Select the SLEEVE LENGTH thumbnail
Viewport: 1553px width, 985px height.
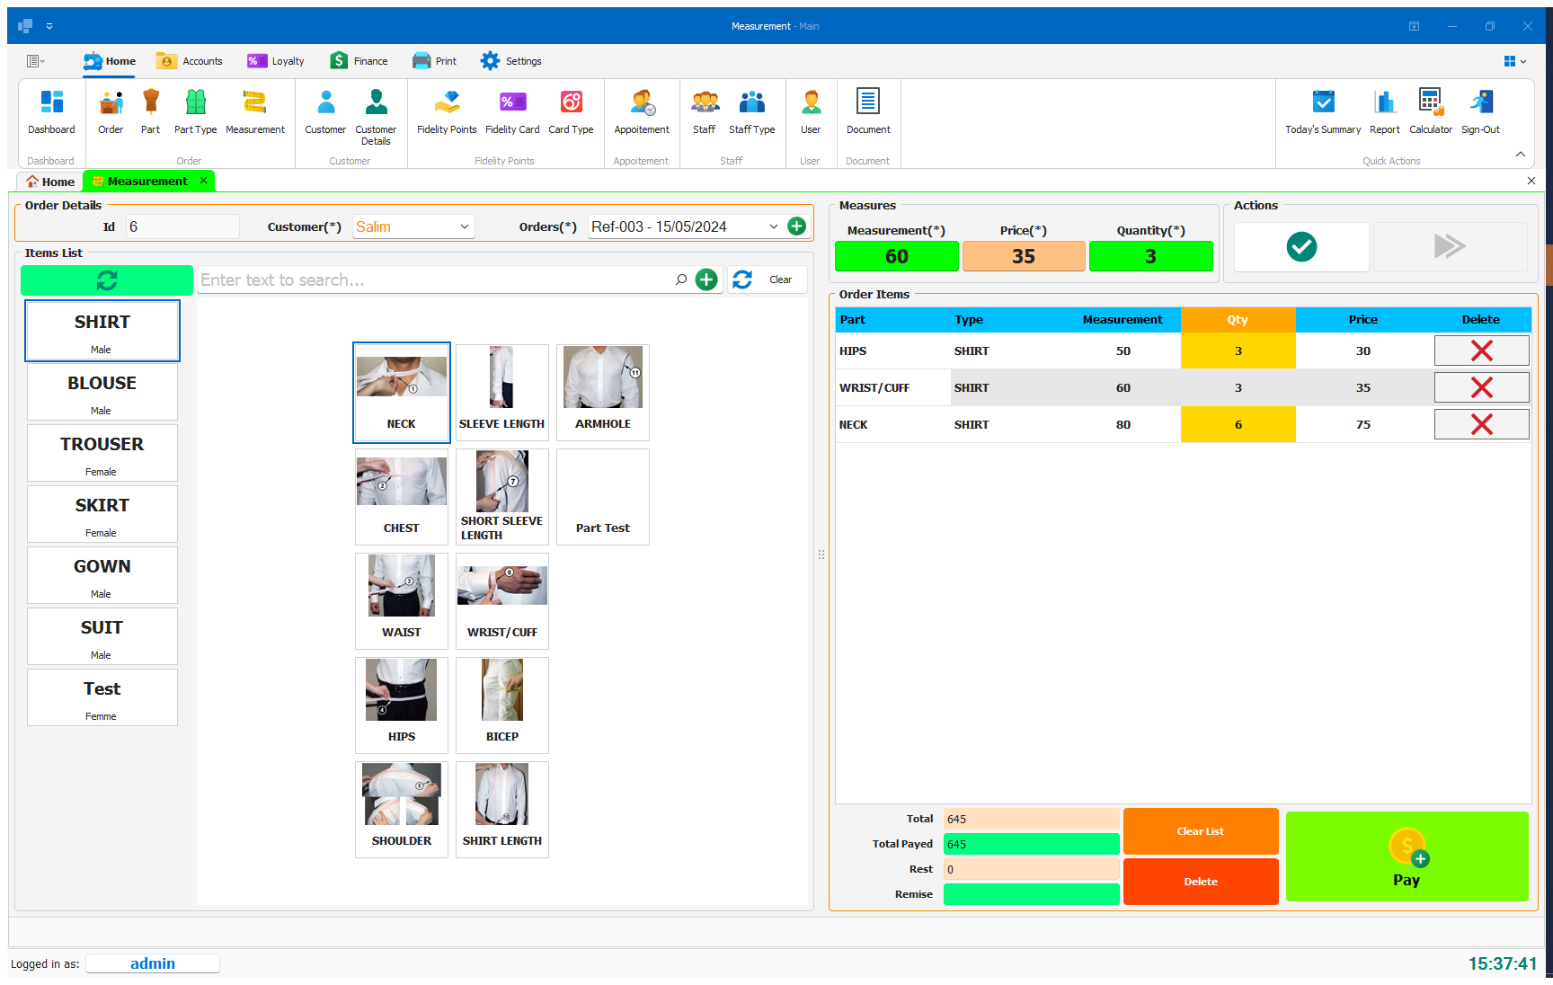coord(502,393)
